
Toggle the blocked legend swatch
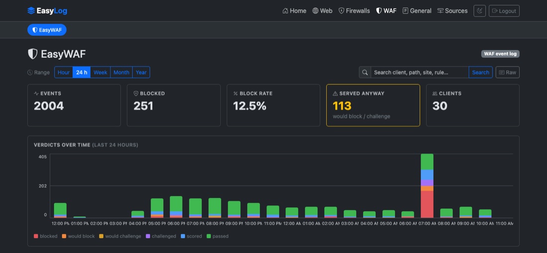[36, 236]
